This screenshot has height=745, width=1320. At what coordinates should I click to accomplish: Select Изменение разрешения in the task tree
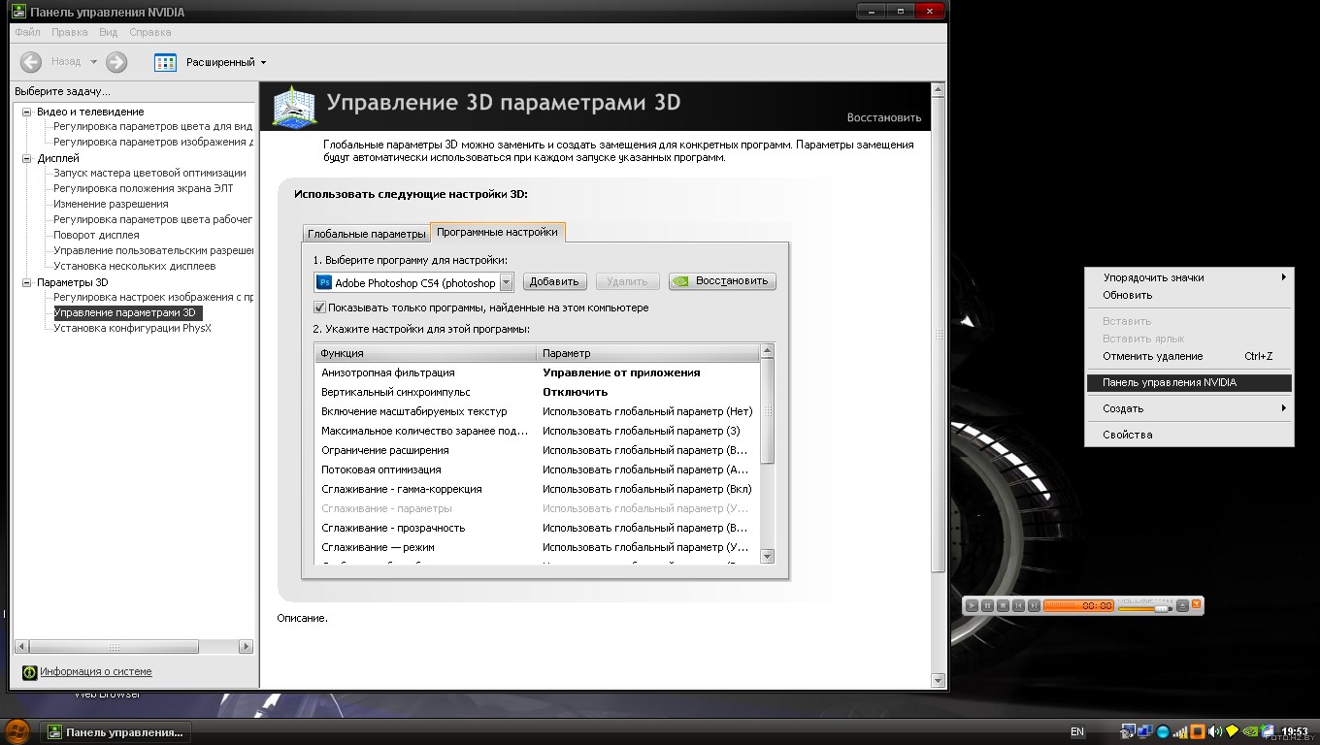(x=111, y=204)
